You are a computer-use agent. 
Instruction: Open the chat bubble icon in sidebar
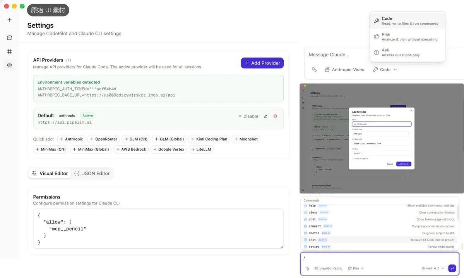[10, 38]
